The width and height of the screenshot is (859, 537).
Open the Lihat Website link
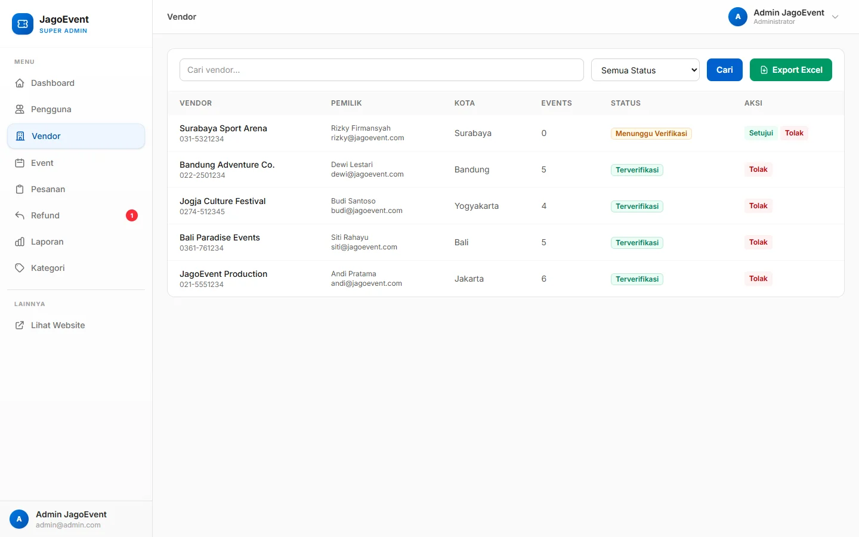(x=76, y=325)
